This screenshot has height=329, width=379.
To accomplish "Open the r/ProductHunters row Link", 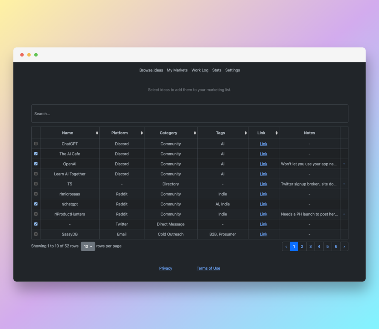I will pos(264,214).
